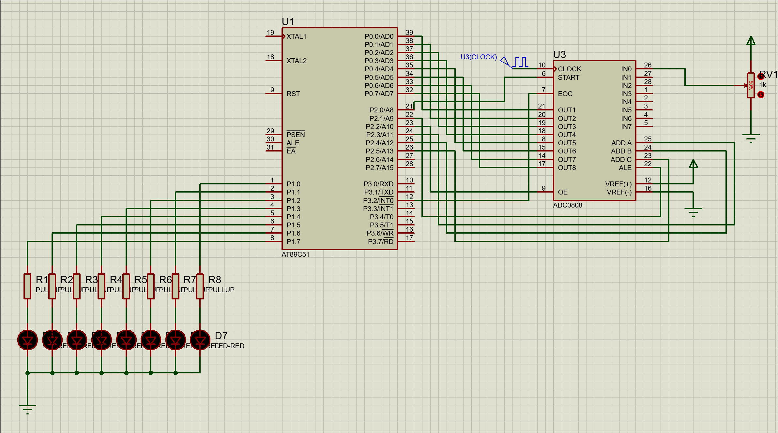Click the U1 reference label
778x433 pixels.
pyautogui.click(x=288, y=22)
